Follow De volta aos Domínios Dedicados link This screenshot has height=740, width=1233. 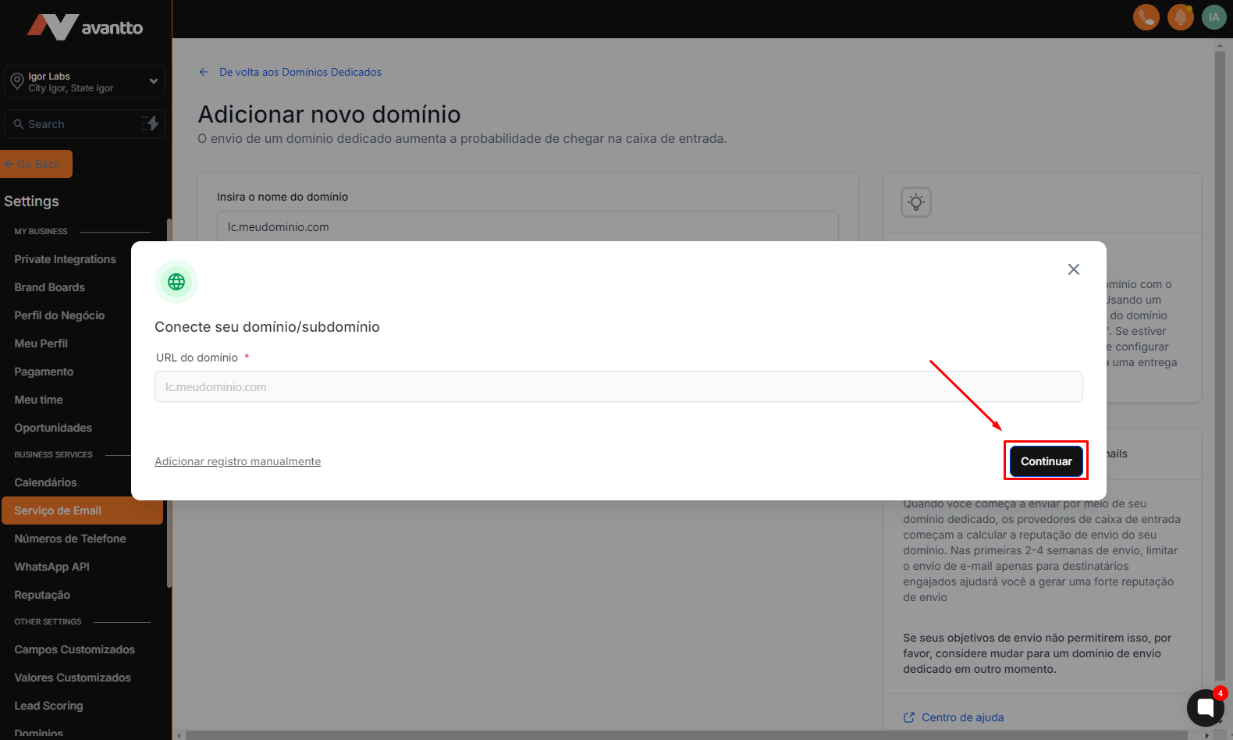pyautogui.click(x=300, y=72)
